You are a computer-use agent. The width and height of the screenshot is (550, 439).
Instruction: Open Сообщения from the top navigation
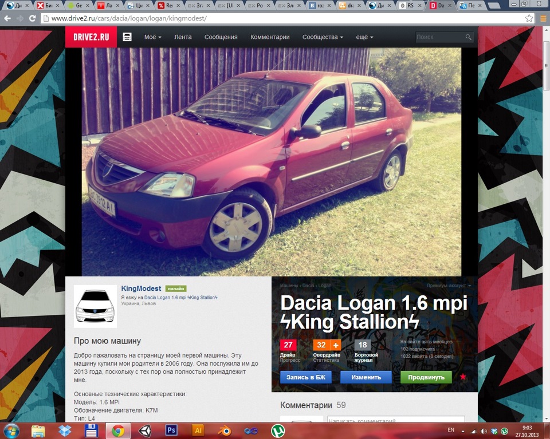221,37
